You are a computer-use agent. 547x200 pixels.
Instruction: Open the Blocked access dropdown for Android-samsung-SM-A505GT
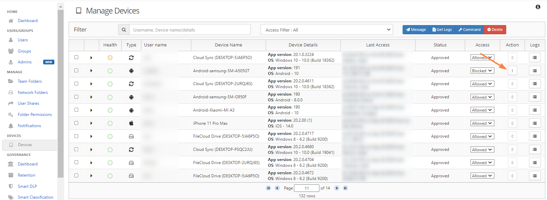point(482,71)
